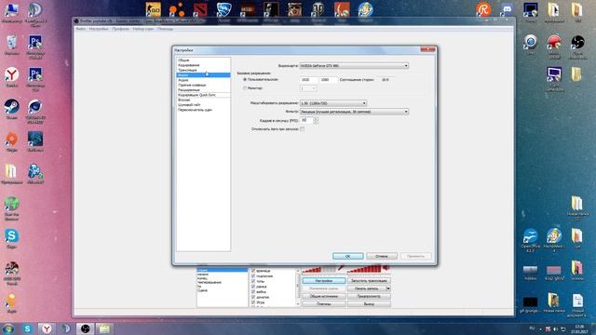Select the Сцена entry in scenes list
The image size is (596, 335).
coord(203,290)
